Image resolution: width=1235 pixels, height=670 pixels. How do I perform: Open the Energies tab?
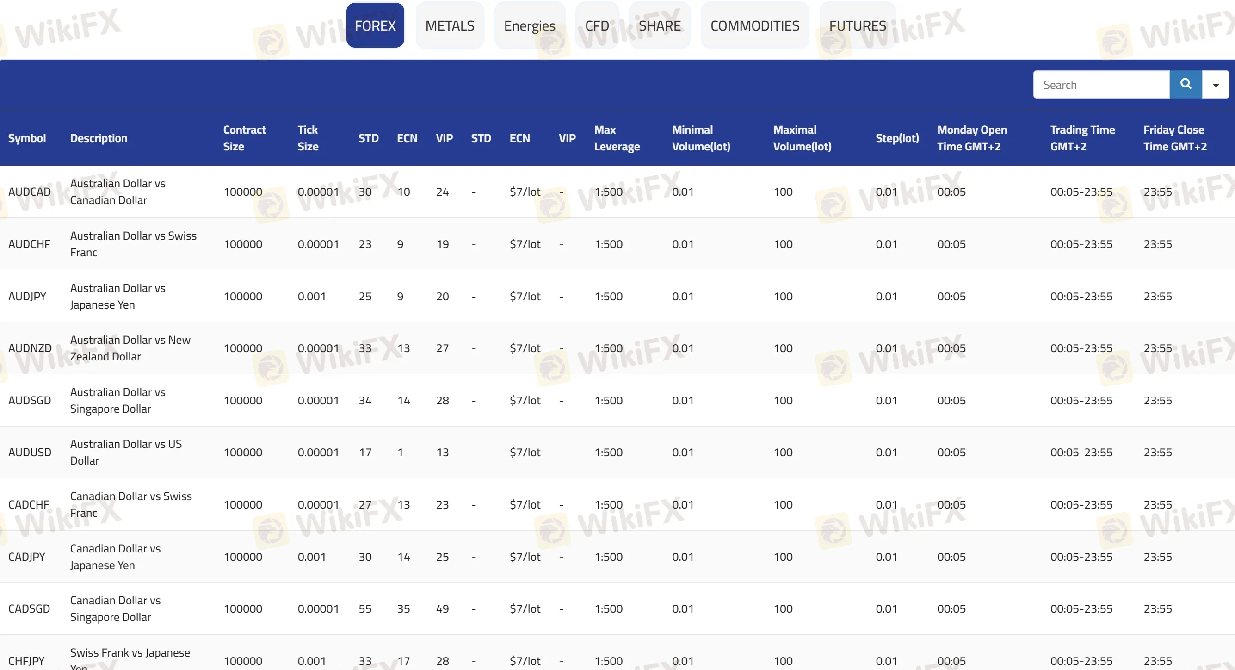529,25
